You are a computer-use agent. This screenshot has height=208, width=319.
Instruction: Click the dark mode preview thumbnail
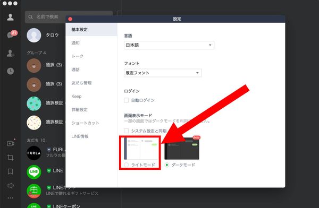[182, 149]
